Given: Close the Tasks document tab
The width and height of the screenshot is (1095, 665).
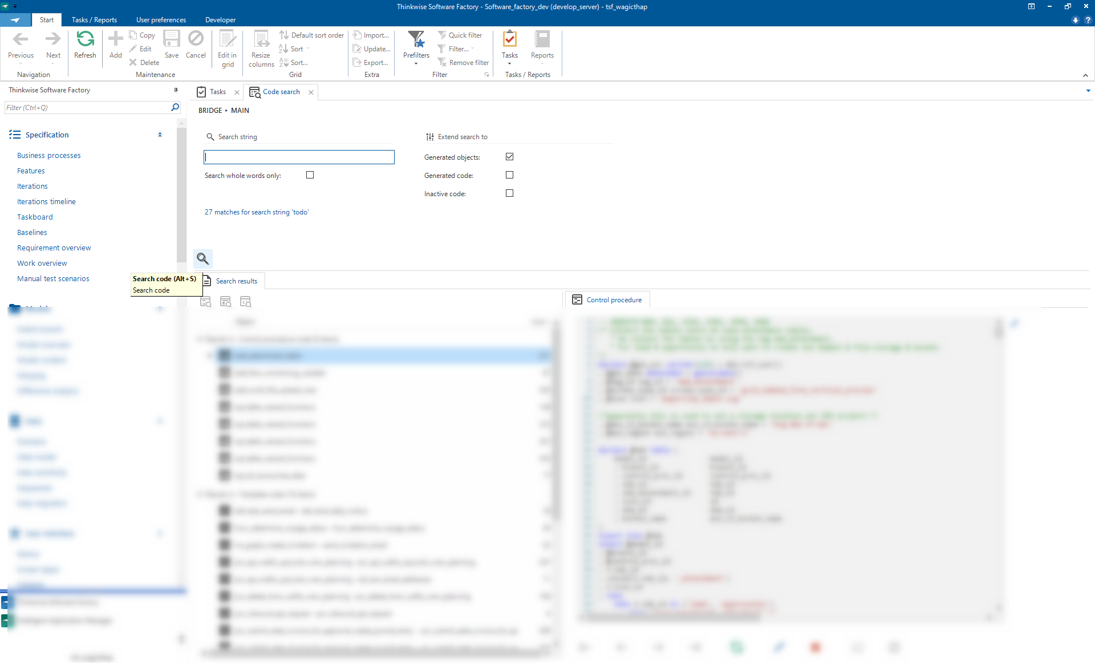Looking at the screenshot, I should pos(237,92).
